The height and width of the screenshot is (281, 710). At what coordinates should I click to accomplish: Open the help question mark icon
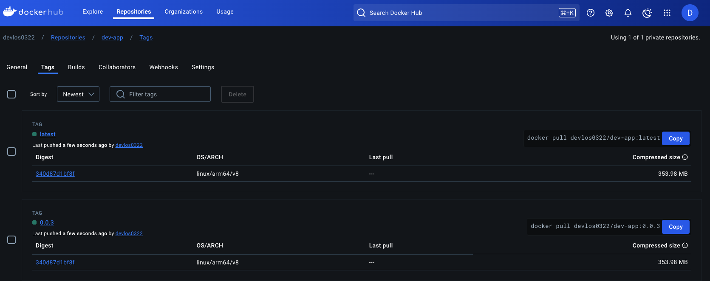pos(591,13)
